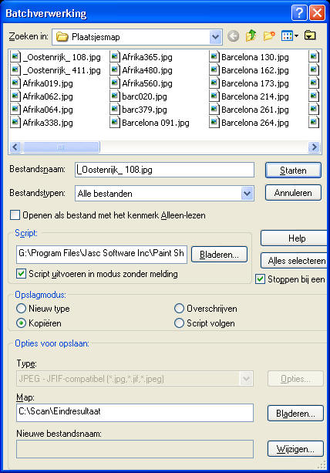Uncheck Script uitvoeren in modus zonder melding
Viewport: 330px width, 473px height.
pyautogui.click(x=21, y=274)
